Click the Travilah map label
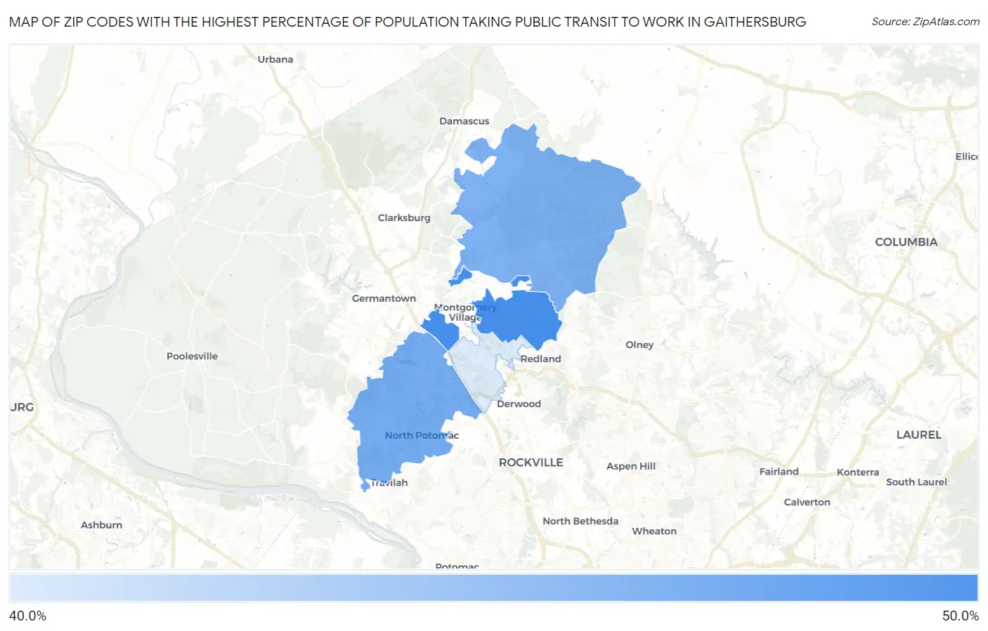The width and height of the screenshot is (988, 631). click(x=389, y=483)
